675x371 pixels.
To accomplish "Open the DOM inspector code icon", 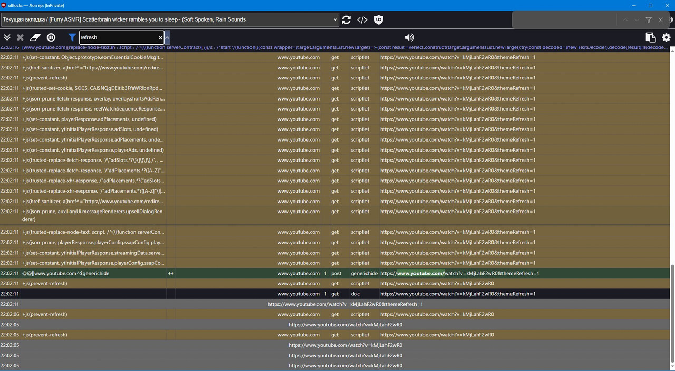I will (362, 20).
